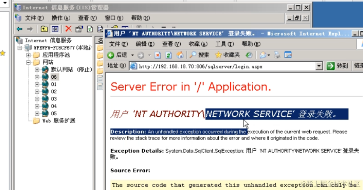The width and height of the screenshot is (363, 190).
Task: Open IIS Manager 查看(V) menu
Action: click(87, 18)
